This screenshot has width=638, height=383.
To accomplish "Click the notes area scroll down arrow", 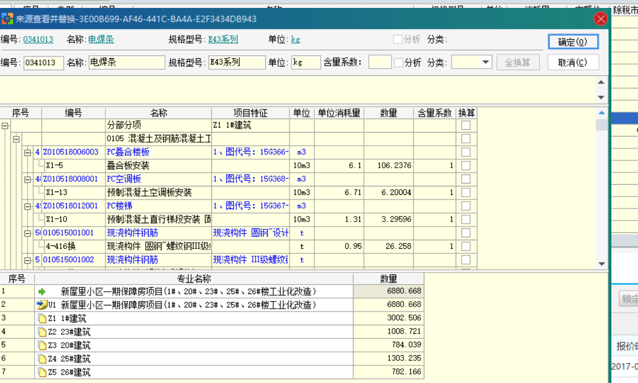I will (601, 97).
